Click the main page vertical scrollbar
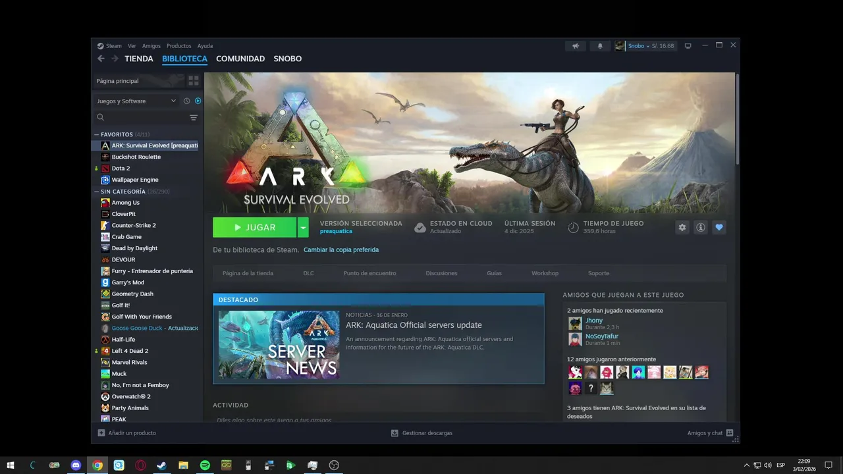 pyautogui.click(x=738, y=118)
